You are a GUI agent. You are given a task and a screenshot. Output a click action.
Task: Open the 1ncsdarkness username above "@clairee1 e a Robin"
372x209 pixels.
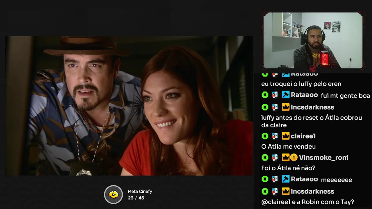click(x=312, y=191)
